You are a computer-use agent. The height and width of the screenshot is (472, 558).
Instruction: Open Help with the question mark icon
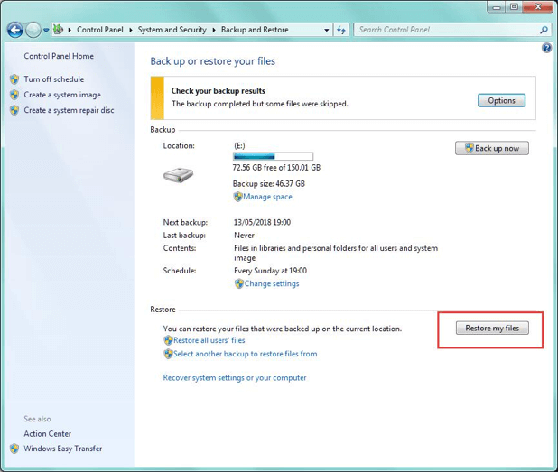click(x=546, y=48)
